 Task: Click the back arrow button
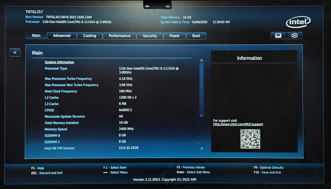click(x=15, y=52)
